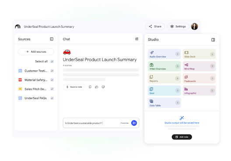This screenshot has width=231, height=161.
Task: Collapse the Studio panel icon
Action: pyautogui.click(x=213, y=40)
